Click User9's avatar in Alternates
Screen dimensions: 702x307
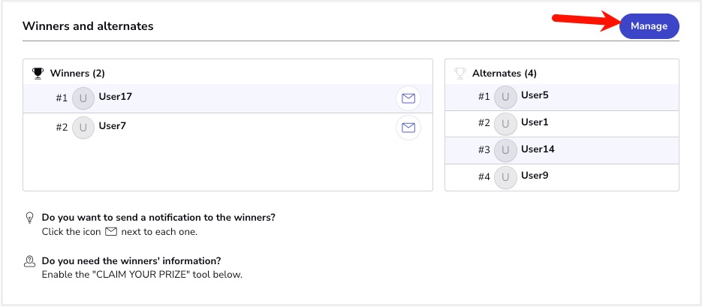(x=505, y=177)
